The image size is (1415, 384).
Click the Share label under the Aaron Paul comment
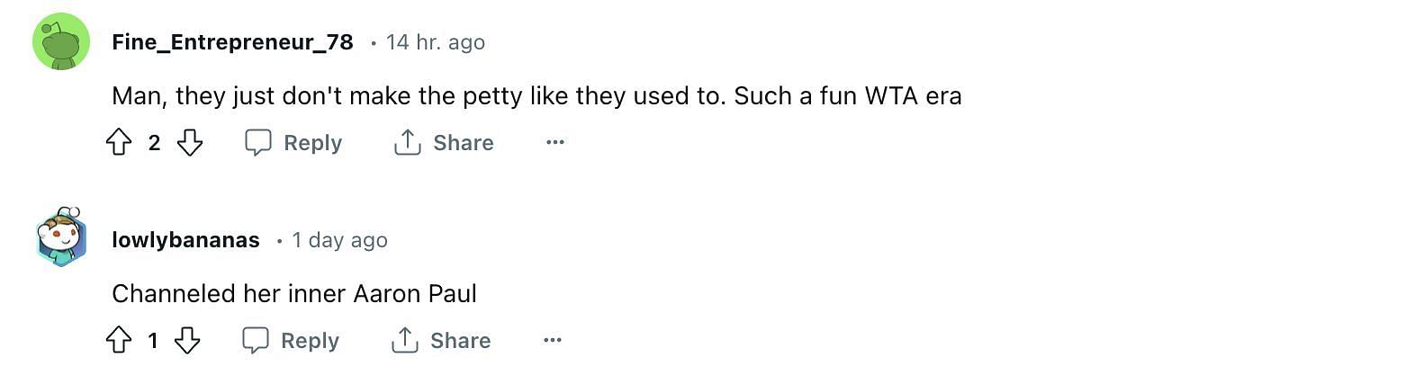(460, 341)
